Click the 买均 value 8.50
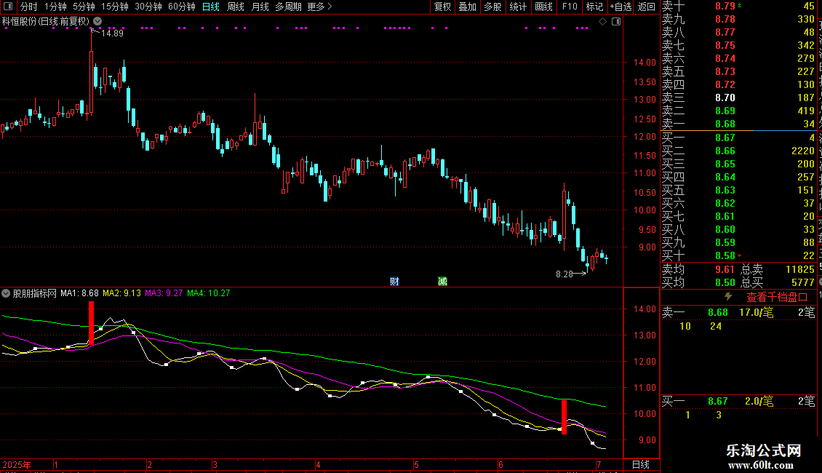The width and height of the screenshot is (822, 473). click(x=725, y=282)
